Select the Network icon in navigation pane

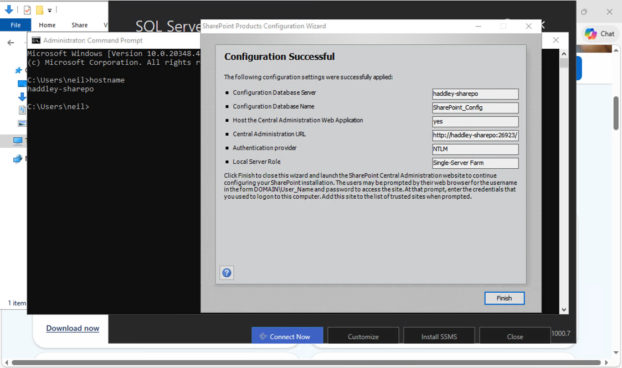point(18,159)
